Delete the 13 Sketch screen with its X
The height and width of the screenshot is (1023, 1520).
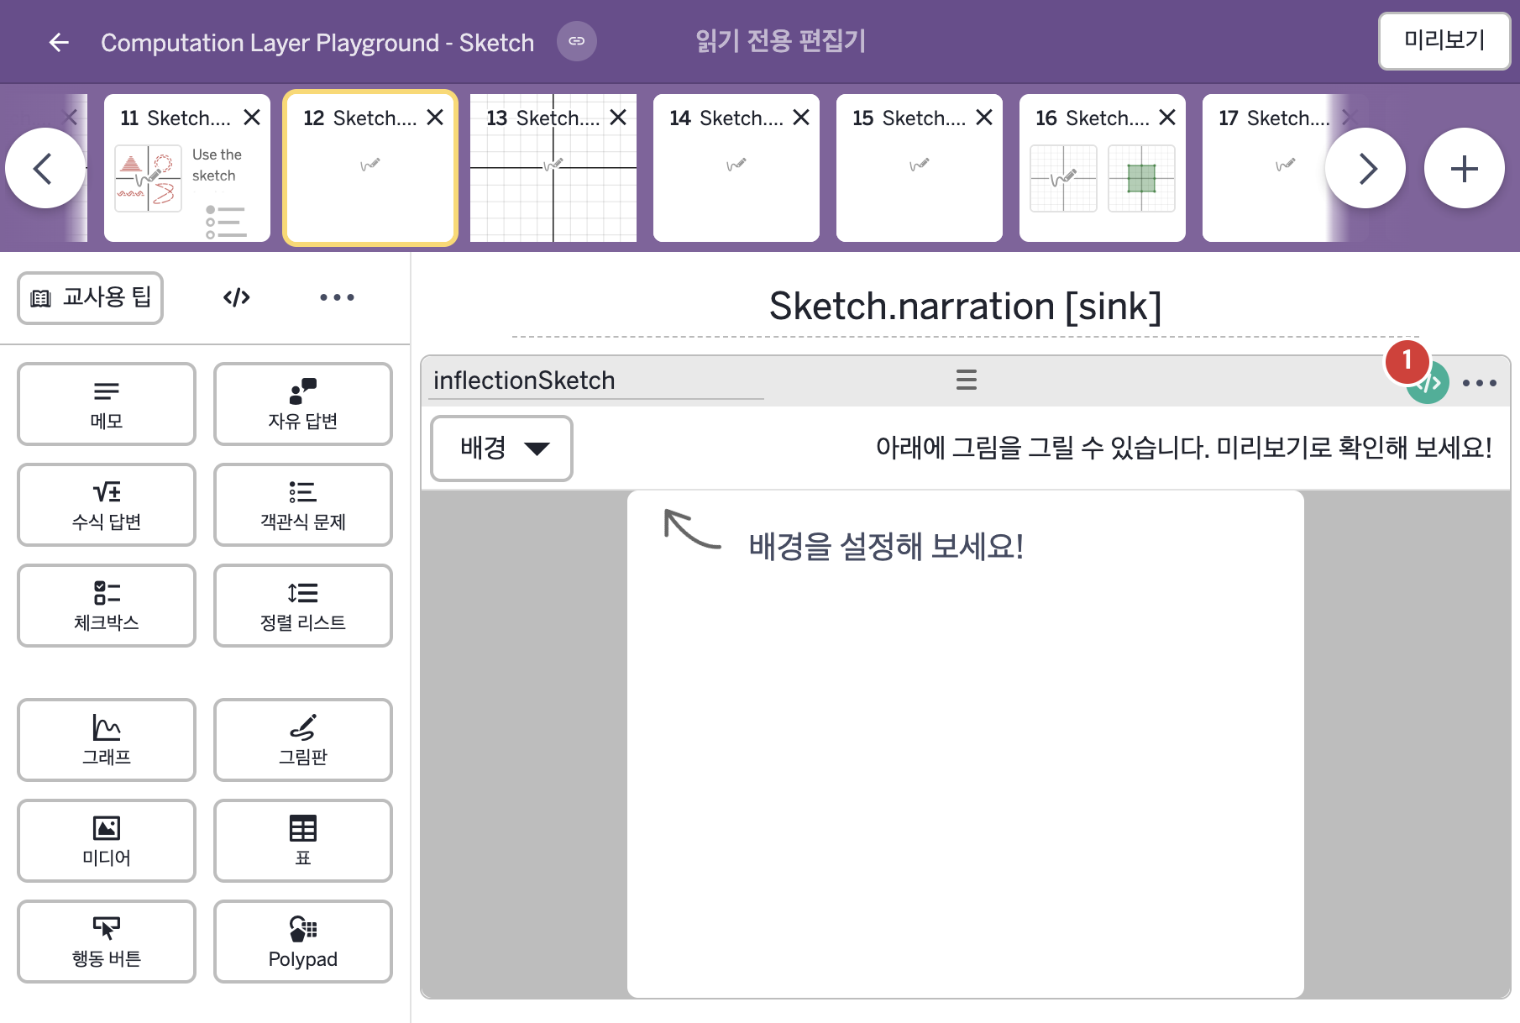click(x=618, y=118)
